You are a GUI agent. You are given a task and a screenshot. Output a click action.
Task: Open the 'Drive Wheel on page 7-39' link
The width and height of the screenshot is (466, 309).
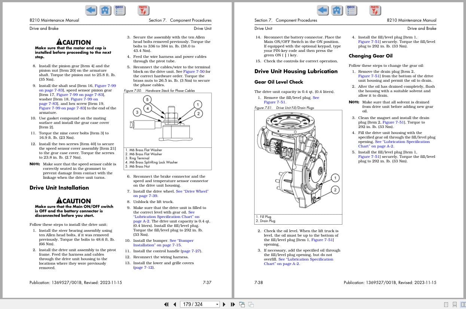tap(171, 193)
